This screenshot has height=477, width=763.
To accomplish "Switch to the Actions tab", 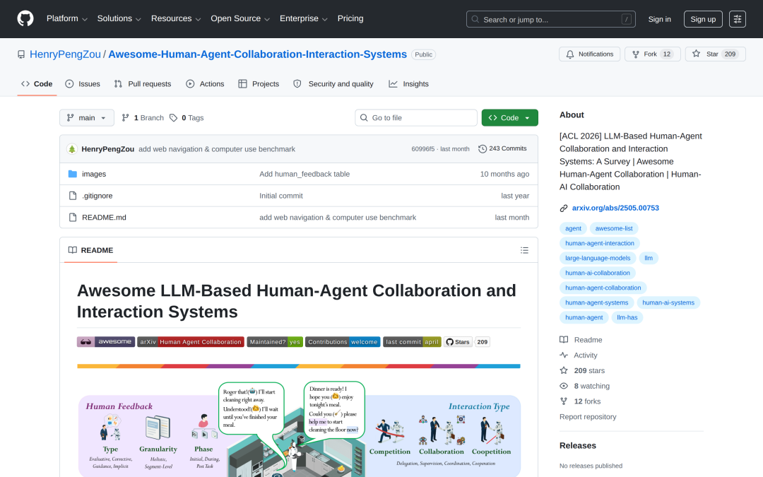I will tap(205, 83).
